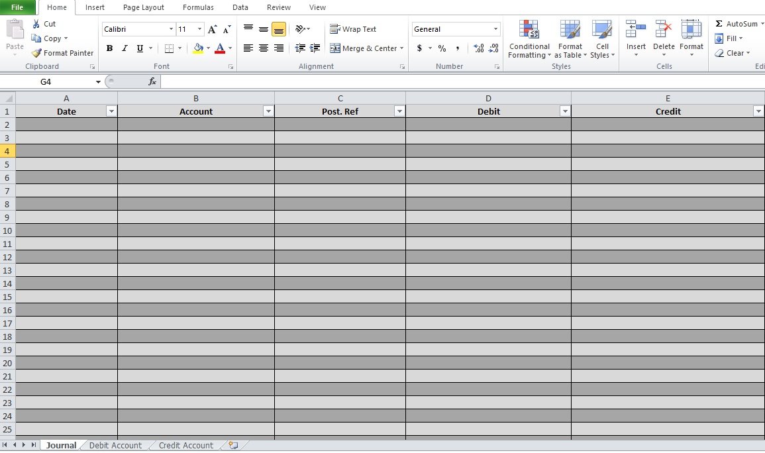Open font size dropdown
Image resolution: width=765 pixels, height=453 pixels.
[x=199, y=29]
